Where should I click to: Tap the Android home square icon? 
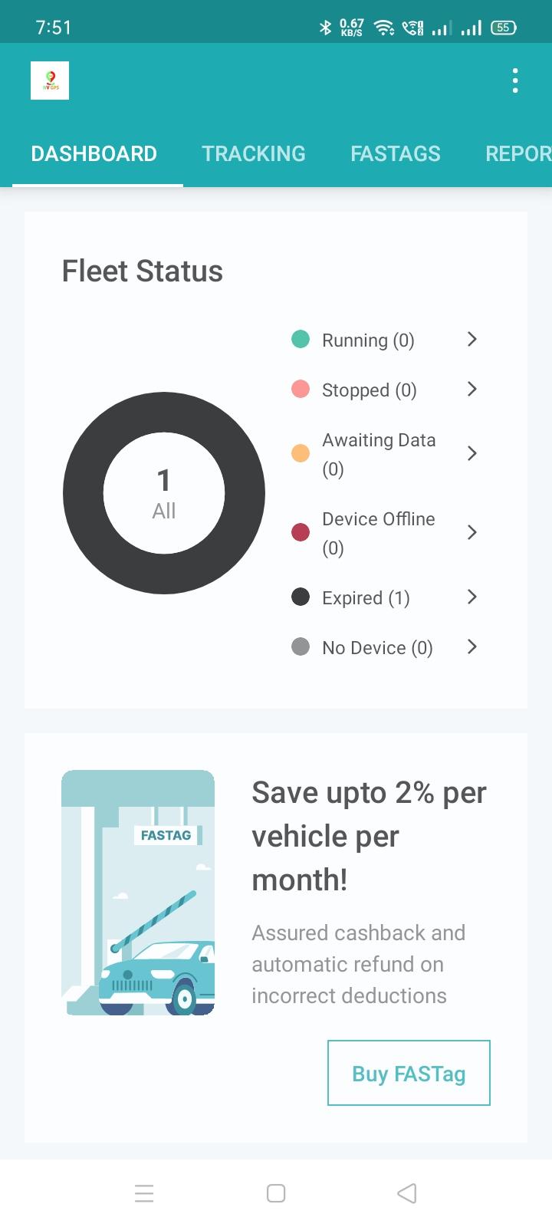point(276,1193)
